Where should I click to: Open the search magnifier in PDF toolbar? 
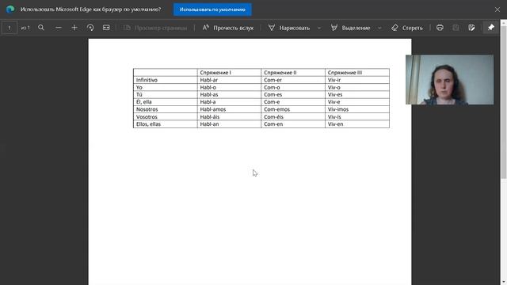tap(41, 28)
